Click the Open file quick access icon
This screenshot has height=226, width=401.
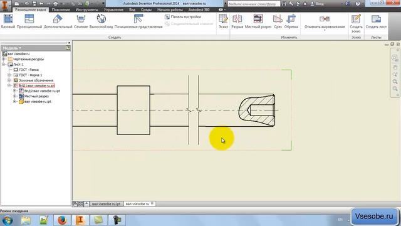coord(27,4)
